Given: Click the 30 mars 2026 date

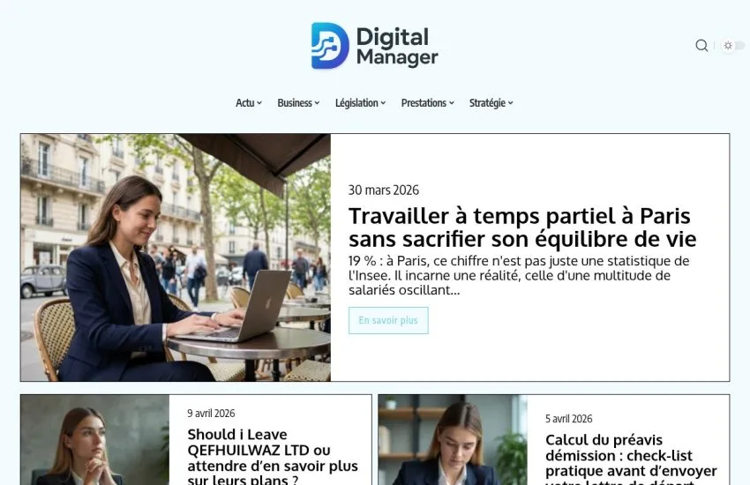Looking at the screenshot, I should coord(384,190).
